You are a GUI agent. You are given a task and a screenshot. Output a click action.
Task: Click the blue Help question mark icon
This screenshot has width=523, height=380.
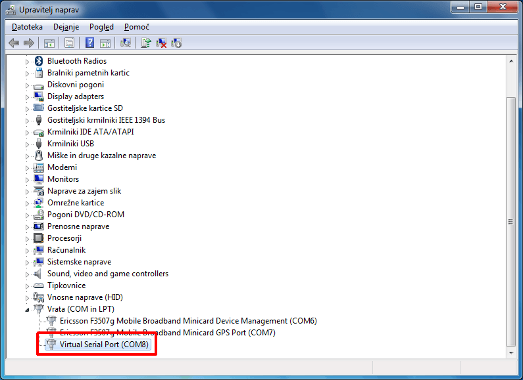coord(90,43)
